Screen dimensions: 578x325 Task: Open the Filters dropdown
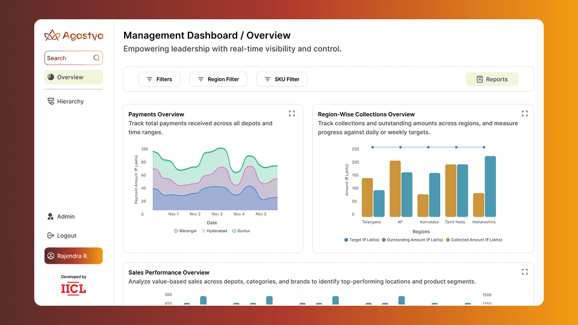pyautogui.click(x=159, y=79)
